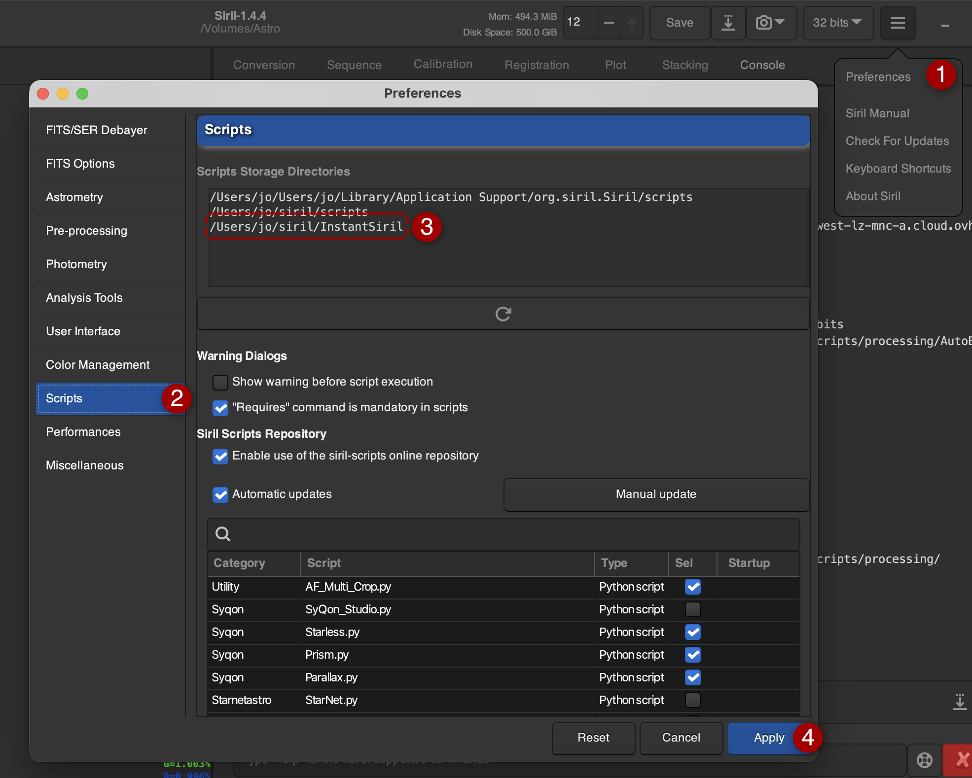Viewport: 972px width, 778px height.
Task: Click Reset in Preferences dialog
Action: [x=593, y=738]
